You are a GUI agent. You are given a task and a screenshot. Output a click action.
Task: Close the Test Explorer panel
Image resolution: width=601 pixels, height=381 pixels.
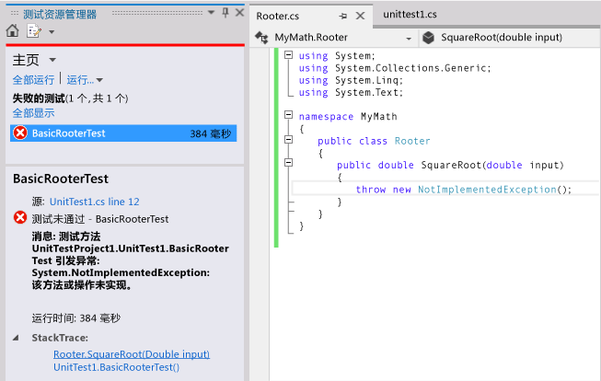coord(239,13)
